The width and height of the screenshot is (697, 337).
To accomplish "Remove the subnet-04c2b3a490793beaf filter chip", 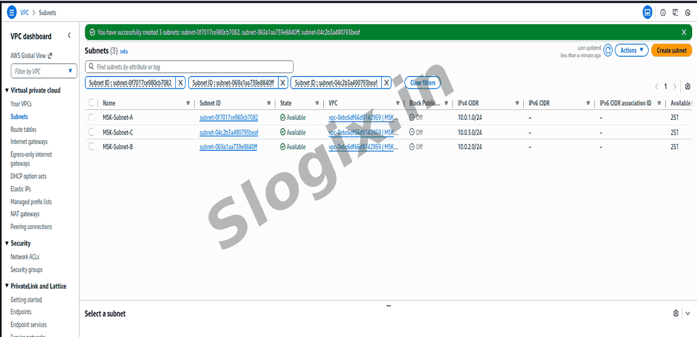I will point(386,83).
